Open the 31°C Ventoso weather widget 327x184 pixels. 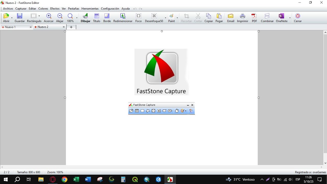pos(240,179)
